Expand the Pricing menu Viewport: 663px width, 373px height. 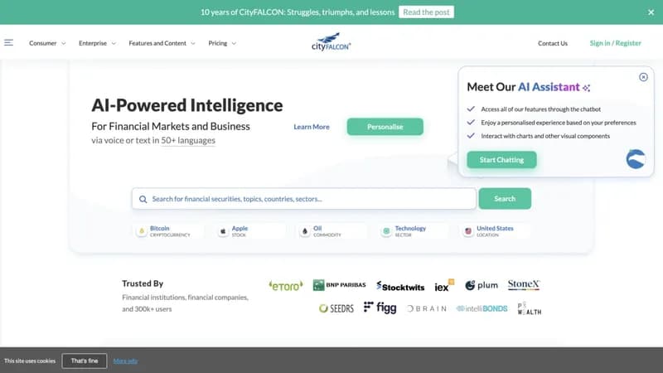pos(222,43)
